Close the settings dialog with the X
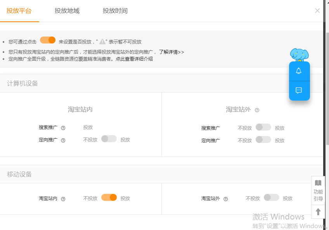Screen dimensions: 329x230 (317, 10)
